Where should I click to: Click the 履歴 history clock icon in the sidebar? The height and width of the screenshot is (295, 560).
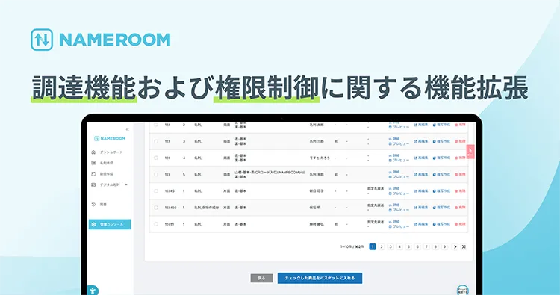pyautogui.click(x=93, y=205)
